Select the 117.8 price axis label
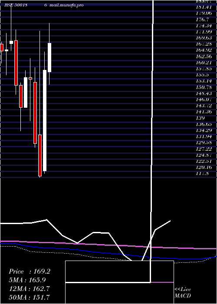The height and width of the screenshot is (304, 217). pos(203,174)
